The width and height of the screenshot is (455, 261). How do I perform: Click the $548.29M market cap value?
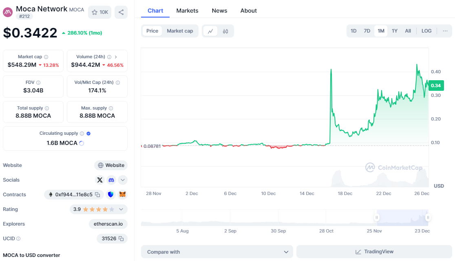tap(22, 65)
